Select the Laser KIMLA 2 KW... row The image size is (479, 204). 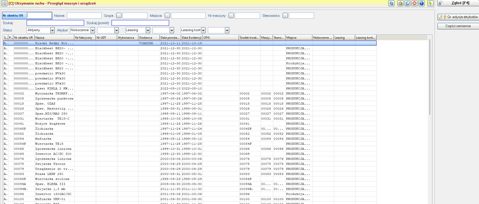pos(190,88)
